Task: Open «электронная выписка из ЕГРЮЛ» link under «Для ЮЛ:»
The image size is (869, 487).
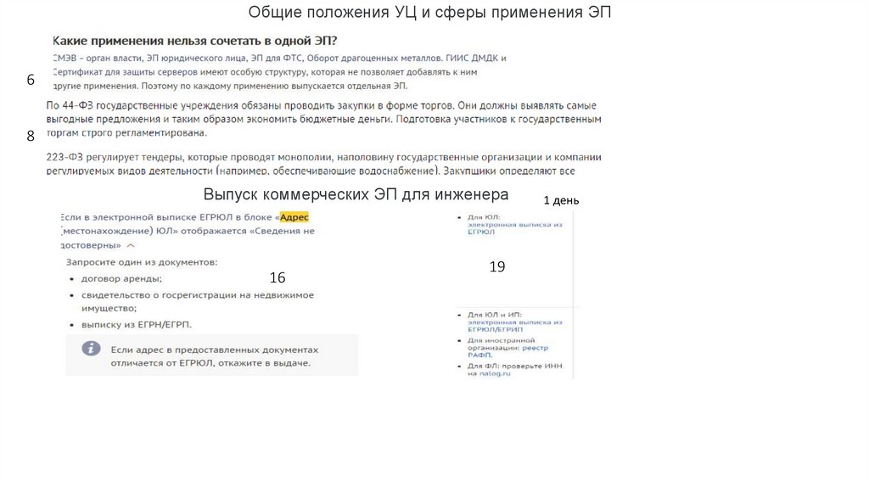Action: 514,228
